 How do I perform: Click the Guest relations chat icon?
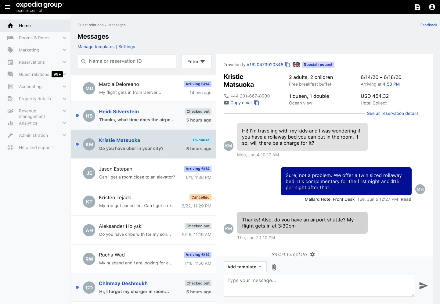10,74
